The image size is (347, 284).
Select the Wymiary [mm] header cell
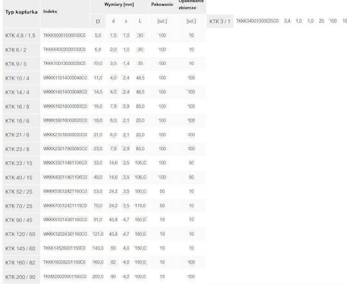(119, 4)
